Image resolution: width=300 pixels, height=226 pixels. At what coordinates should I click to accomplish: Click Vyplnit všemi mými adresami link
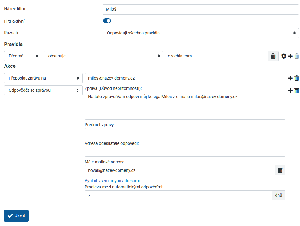[112, 181]
